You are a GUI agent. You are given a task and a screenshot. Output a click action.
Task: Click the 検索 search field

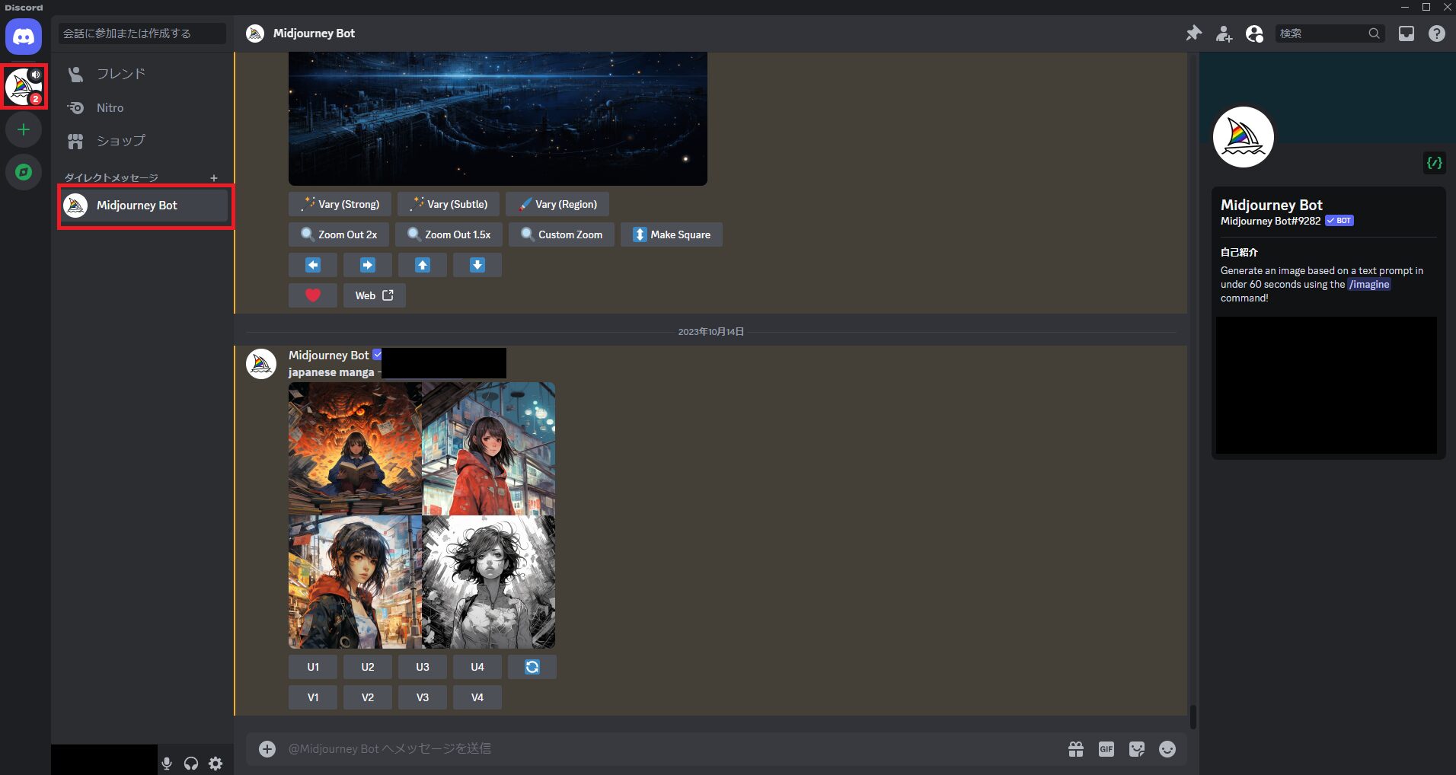pos(1321,33)
